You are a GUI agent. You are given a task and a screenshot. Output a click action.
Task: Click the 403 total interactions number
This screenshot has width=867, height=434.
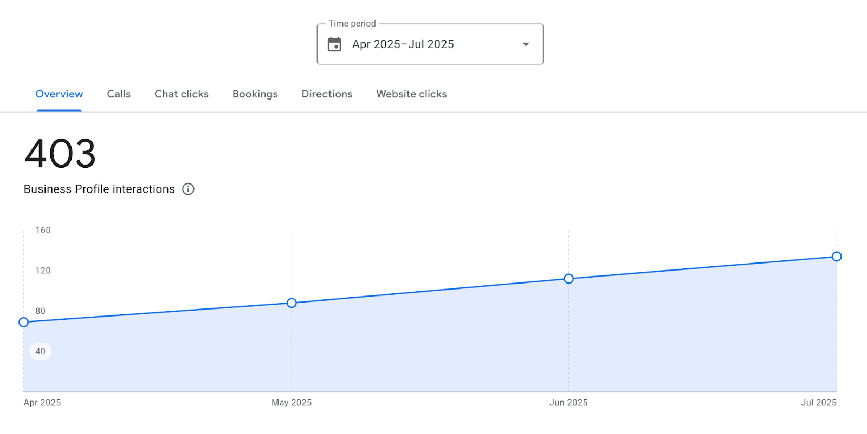60,154
